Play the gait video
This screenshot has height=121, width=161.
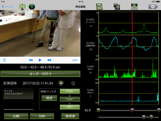[40, 60]
